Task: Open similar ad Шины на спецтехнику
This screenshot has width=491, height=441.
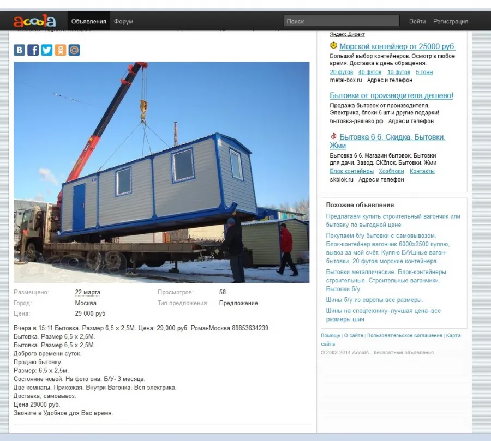Action: (384, 315)
